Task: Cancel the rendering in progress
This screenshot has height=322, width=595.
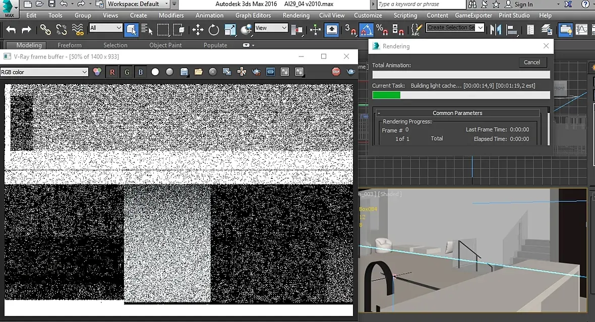Action: 532,62
